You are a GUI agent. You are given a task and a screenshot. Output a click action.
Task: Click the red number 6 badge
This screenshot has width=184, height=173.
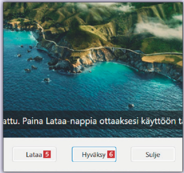pyautogui.click(x=111, y=154)
